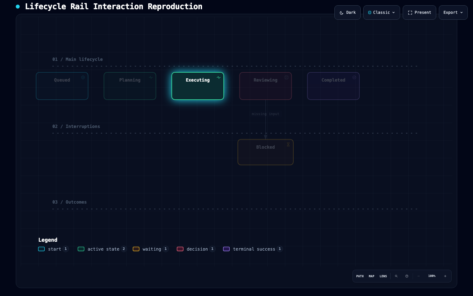Zoom out with the minus button
The image size is (473, 296).
coord(418,276)
